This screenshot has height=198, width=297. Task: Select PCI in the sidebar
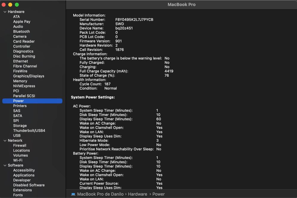coord(16,91)
